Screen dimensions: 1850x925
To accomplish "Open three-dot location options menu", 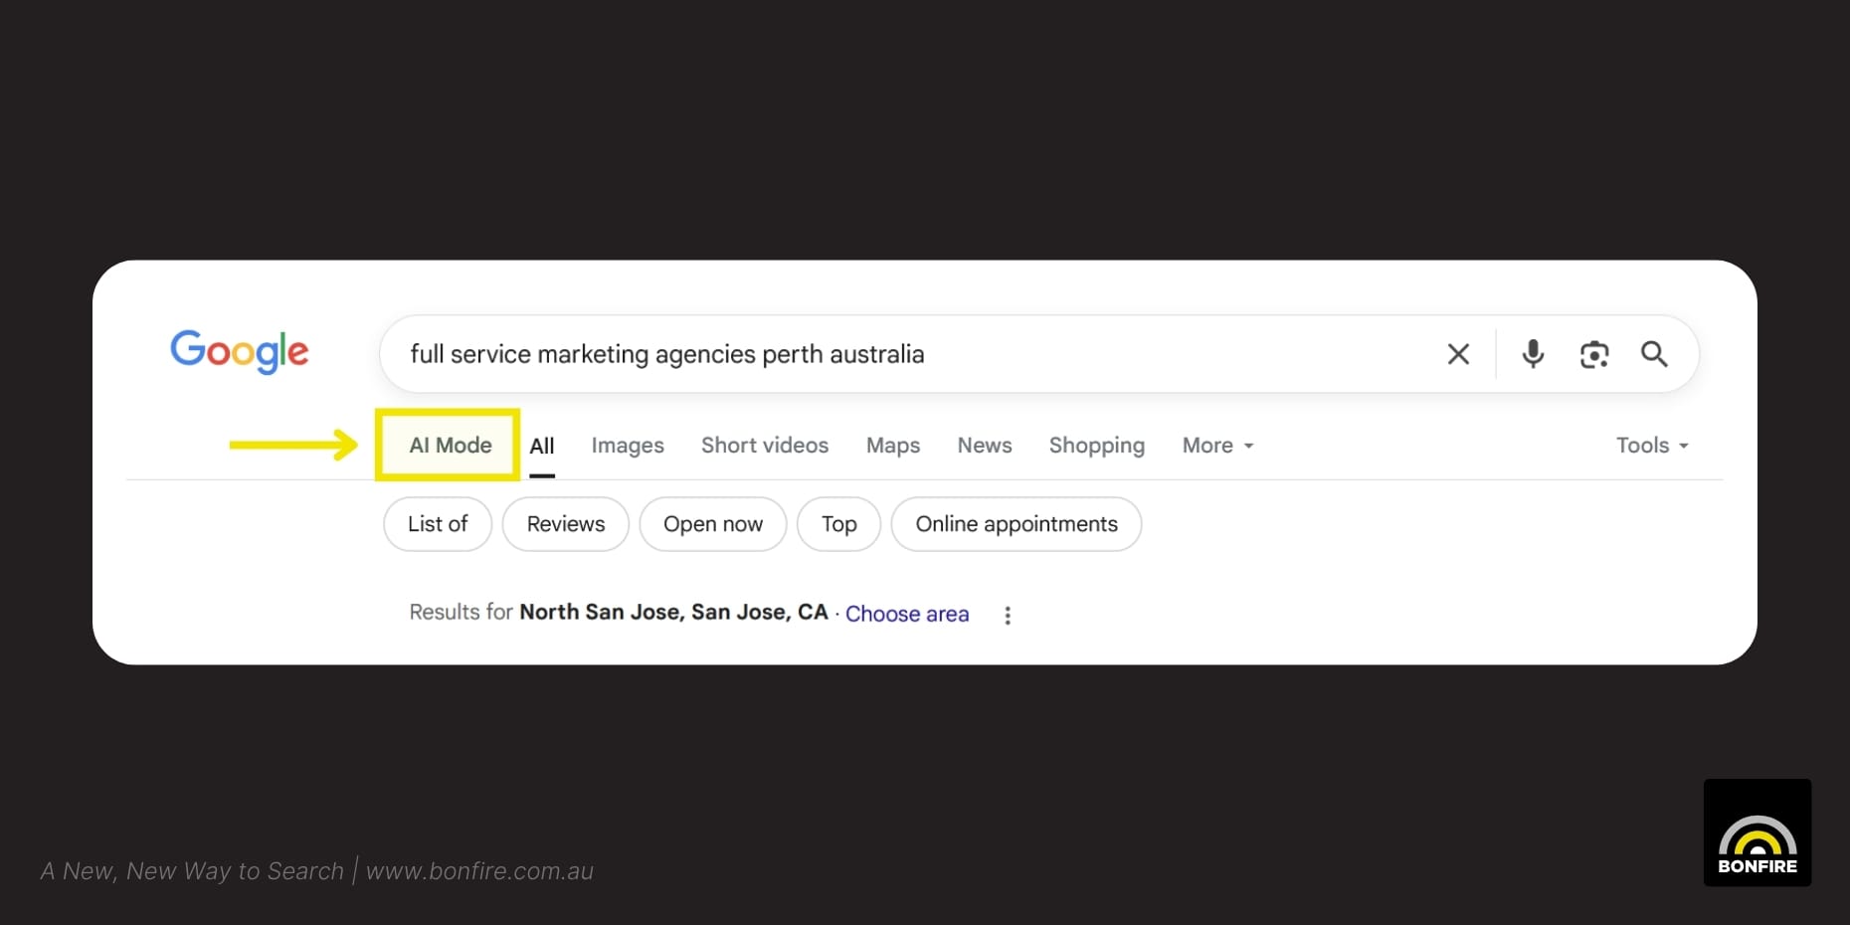I will [1008, 615].
